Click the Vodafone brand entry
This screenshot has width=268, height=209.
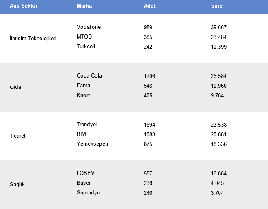coord(89,27)
